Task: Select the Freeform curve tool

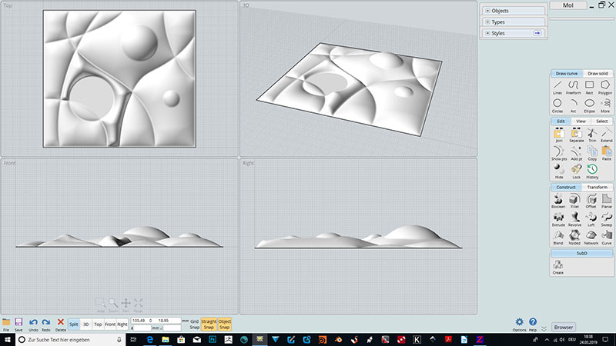Action: [x=573, y=88]
